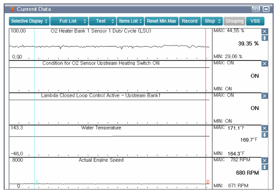Select cursor B marker on the graph
Viewport: 277px width, 193px height.
tap(207, 182)
